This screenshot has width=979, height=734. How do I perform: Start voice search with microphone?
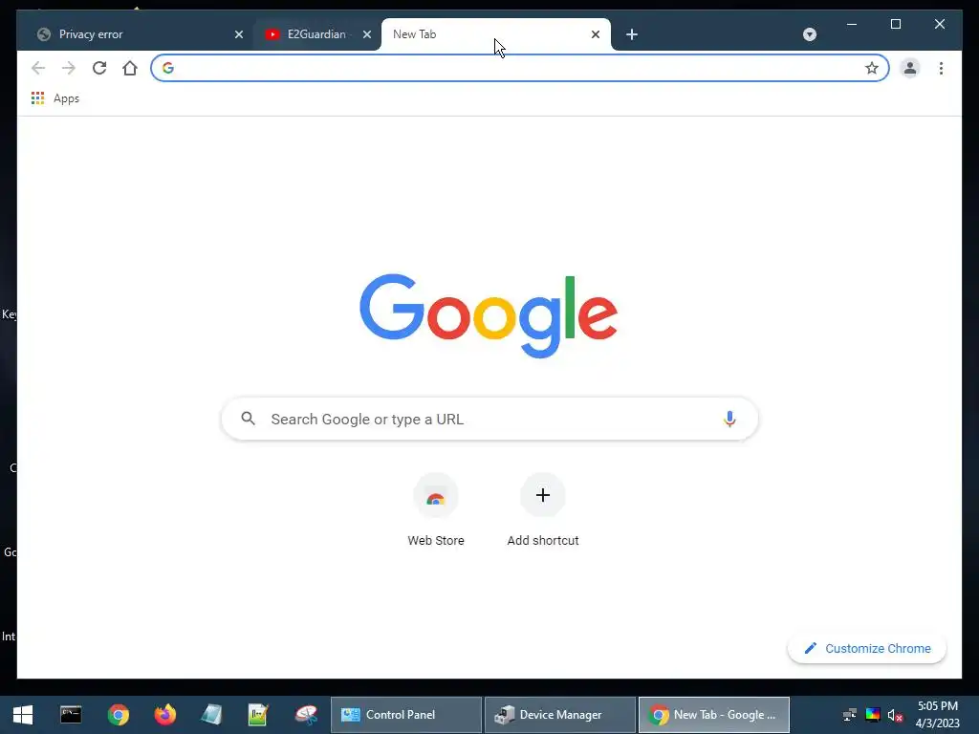[x=729, y=419]
